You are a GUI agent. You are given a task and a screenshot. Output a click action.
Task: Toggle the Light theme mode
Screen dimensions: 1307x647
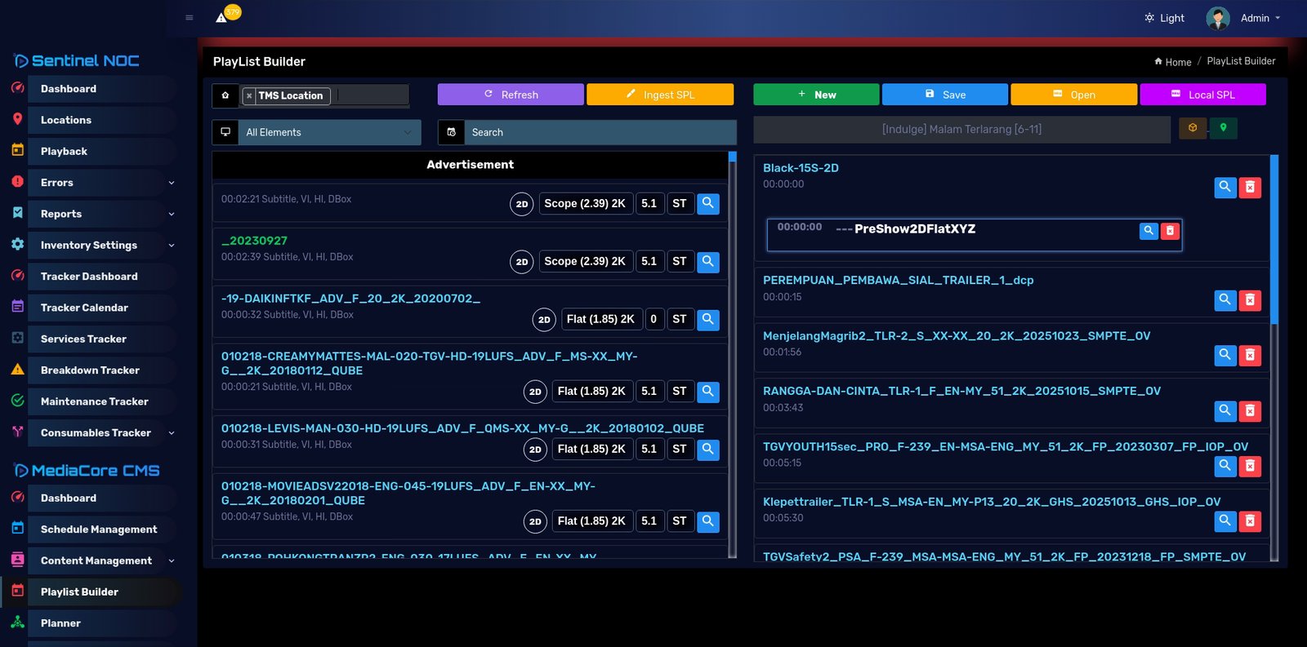coord(1164,18)
